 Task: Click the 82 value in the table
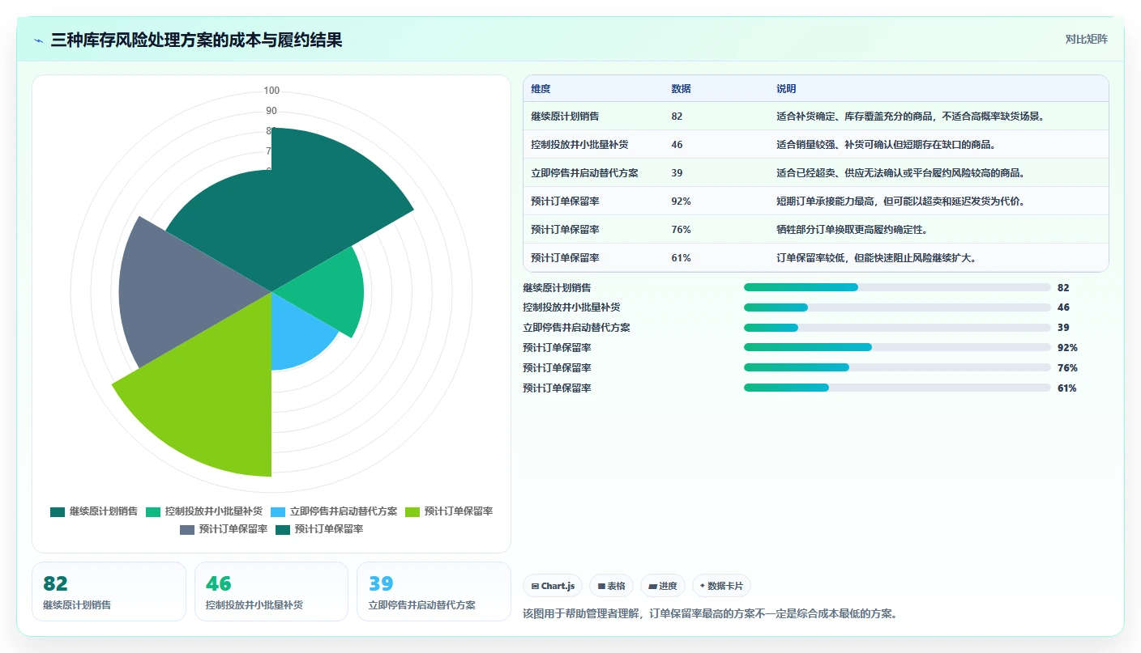[677, 117]
